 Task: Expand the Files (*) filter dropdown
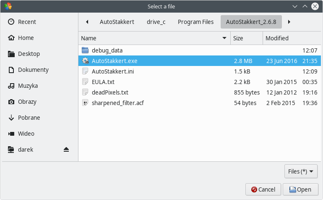(x=301, y=171)
